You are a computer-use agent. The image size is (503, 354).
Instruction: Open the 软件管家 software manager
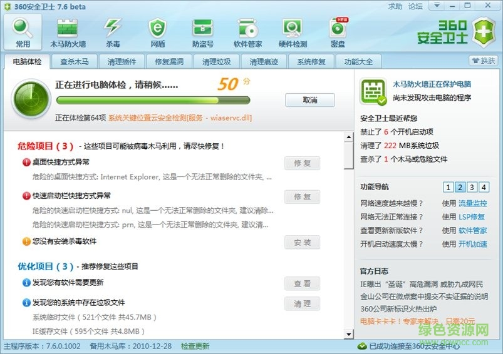click(247, 33)
